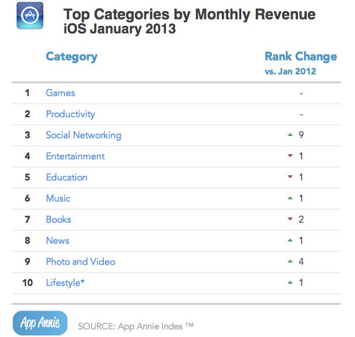Click the green up arrow for Photo and Video
This screenshot has height=337, width=355.
point(290,262)
